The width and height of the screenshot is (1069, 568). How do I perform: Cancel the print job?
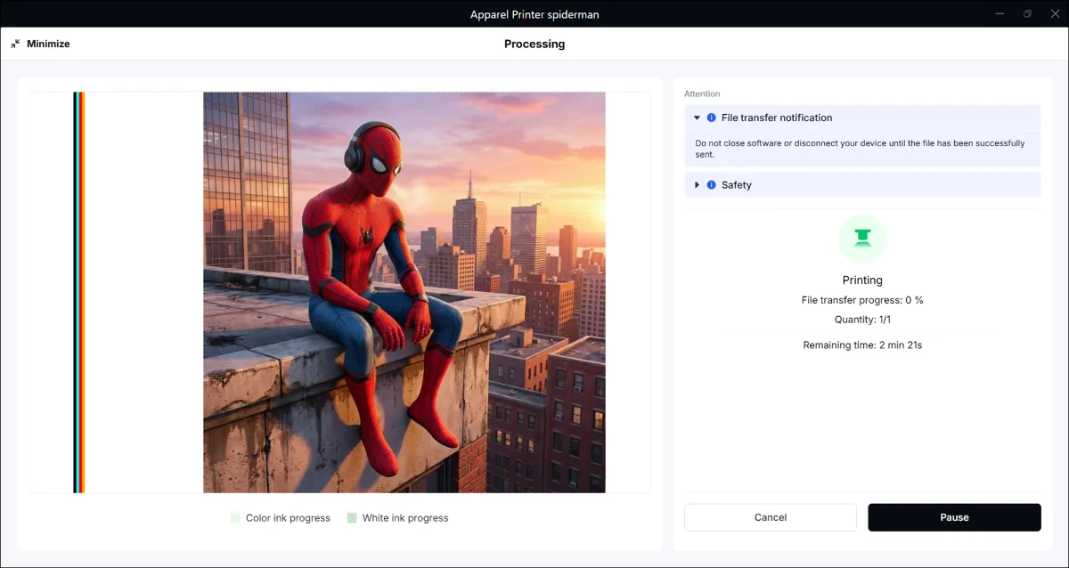[x=771, y=517]
